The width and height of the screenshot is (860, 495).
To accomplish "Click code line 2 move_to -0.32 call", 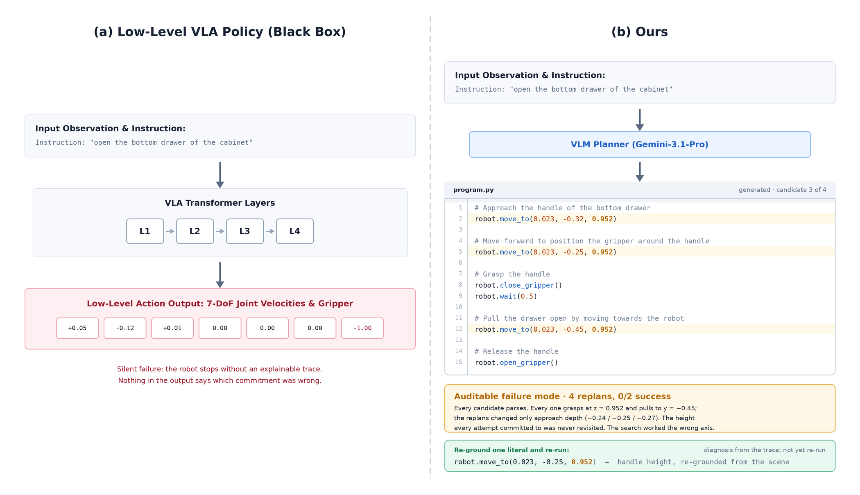I will pos(546,219).
